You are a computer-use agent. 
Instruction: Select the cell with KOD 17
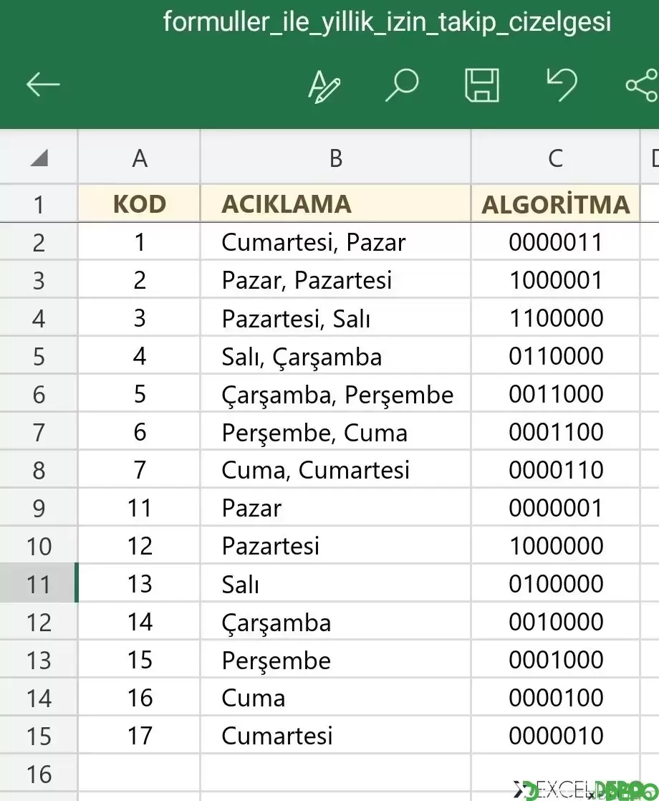[139, 735]
